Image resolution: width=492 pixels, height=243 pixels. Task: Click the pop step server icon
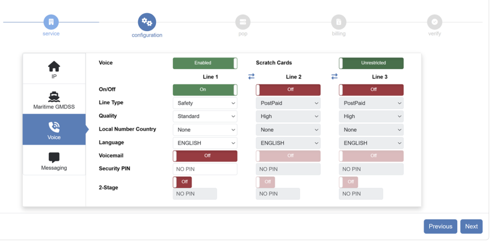click(x=243, y=22)
